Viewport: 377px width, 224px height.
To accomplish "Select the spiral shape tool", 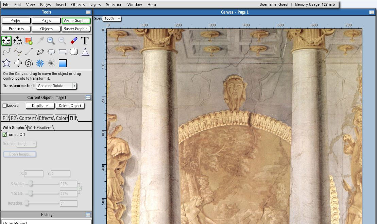I will point(29,63).
